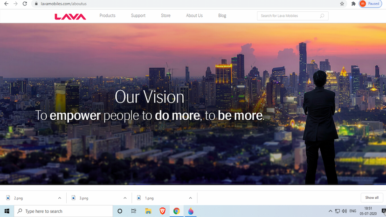The height and width of the screenshot is (217, 386).
Task: Click the search magnifier icon in Lava search box
Action: click(322, 16)
